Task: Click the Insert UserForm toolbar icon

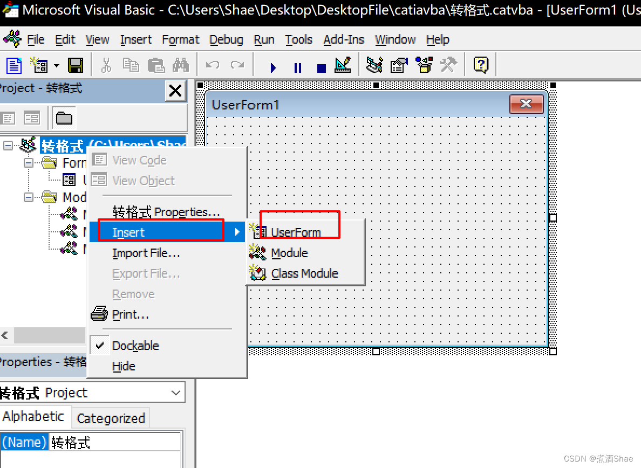Action: click(39, 65)
